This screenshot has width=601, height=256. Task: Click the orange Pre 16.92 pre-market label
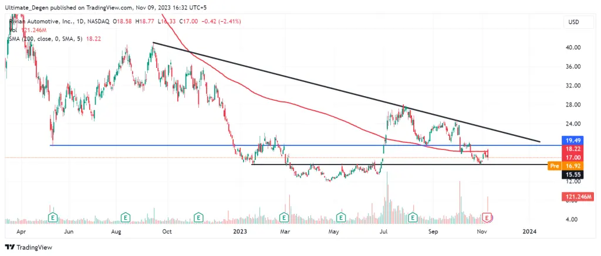coord(564,166)
